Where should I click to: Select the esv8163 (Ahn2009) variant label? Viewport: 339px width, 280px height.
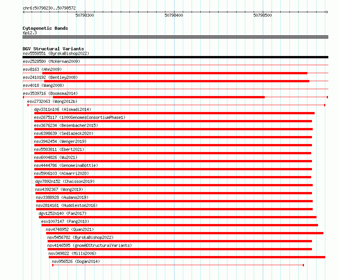click(42, 69)
